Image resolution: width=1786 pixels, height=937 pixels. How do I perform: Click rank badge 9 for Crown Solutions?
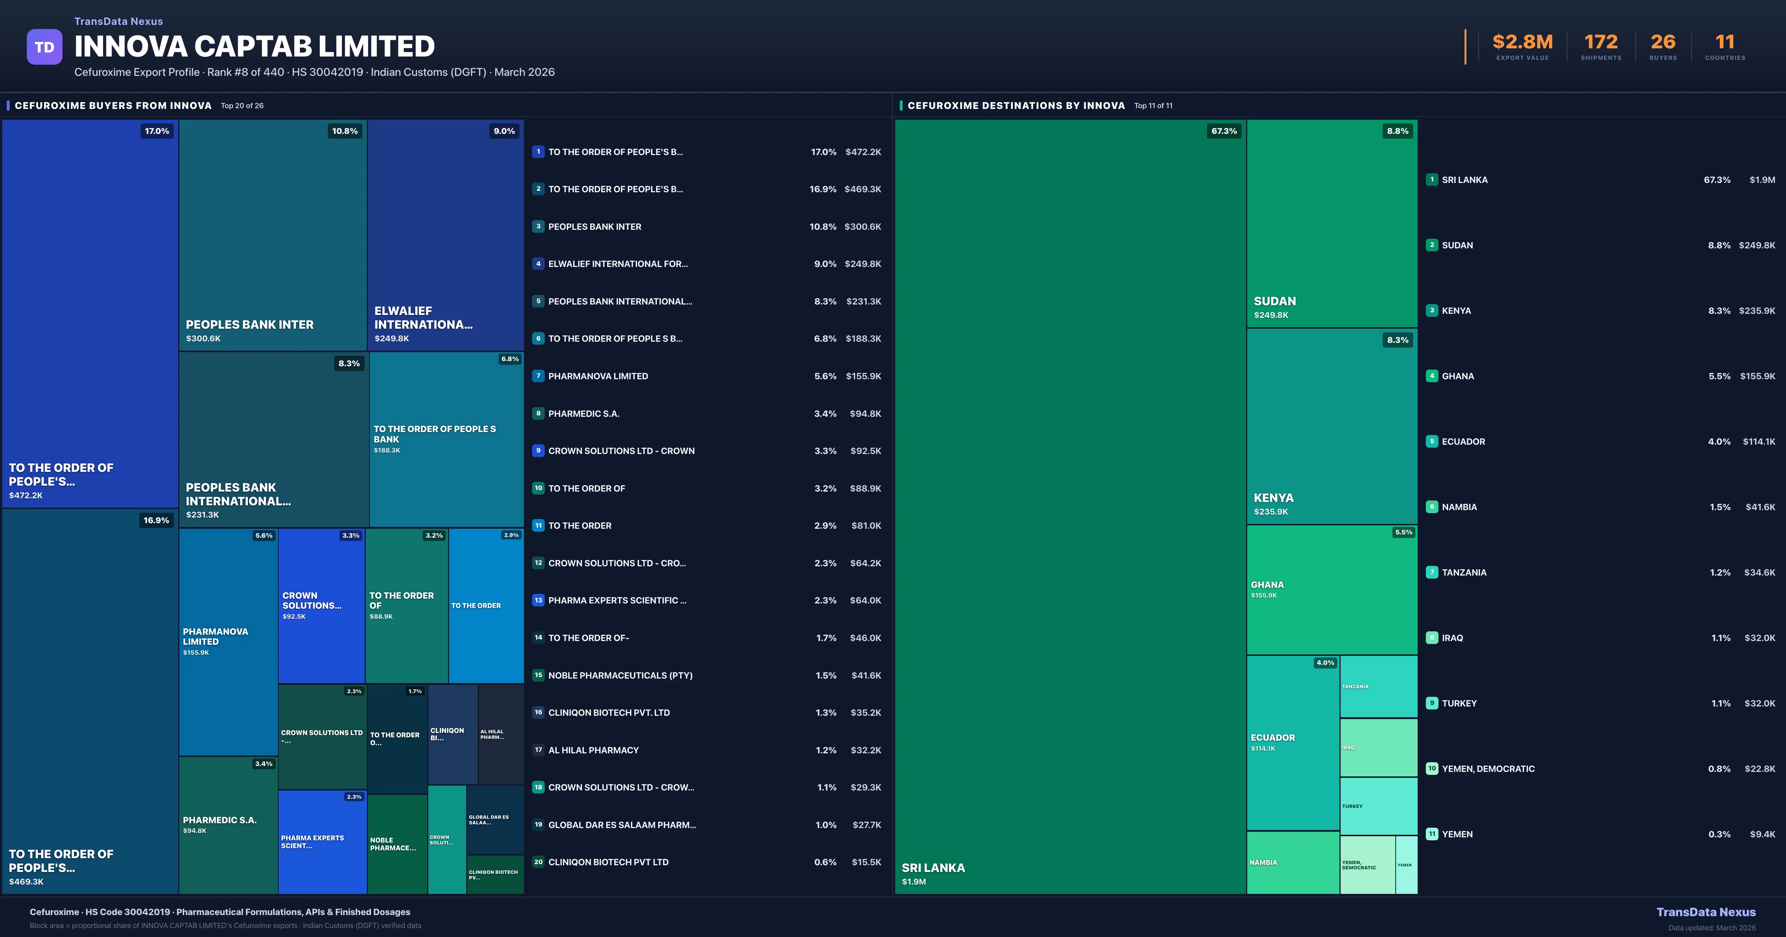pos(538,451)
